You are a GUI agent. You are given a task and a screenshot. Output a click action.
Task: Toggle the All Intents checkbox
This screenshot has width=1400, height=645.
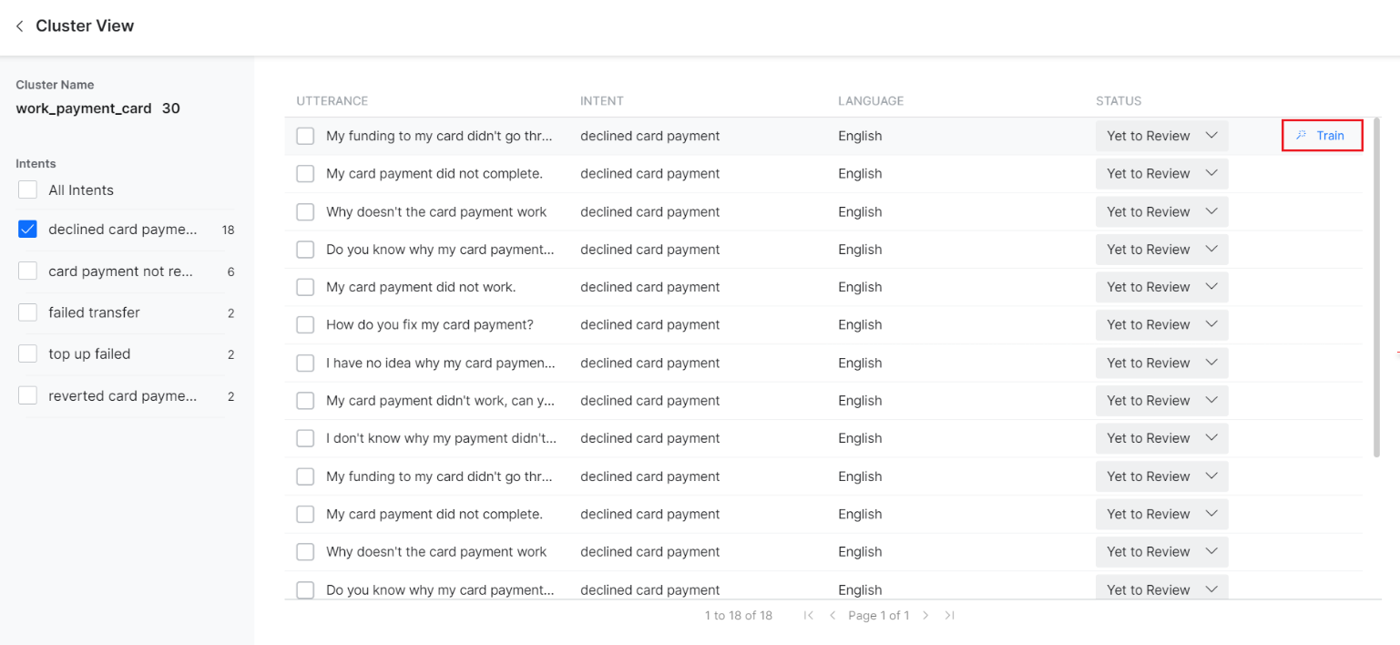tap(28, 190)
